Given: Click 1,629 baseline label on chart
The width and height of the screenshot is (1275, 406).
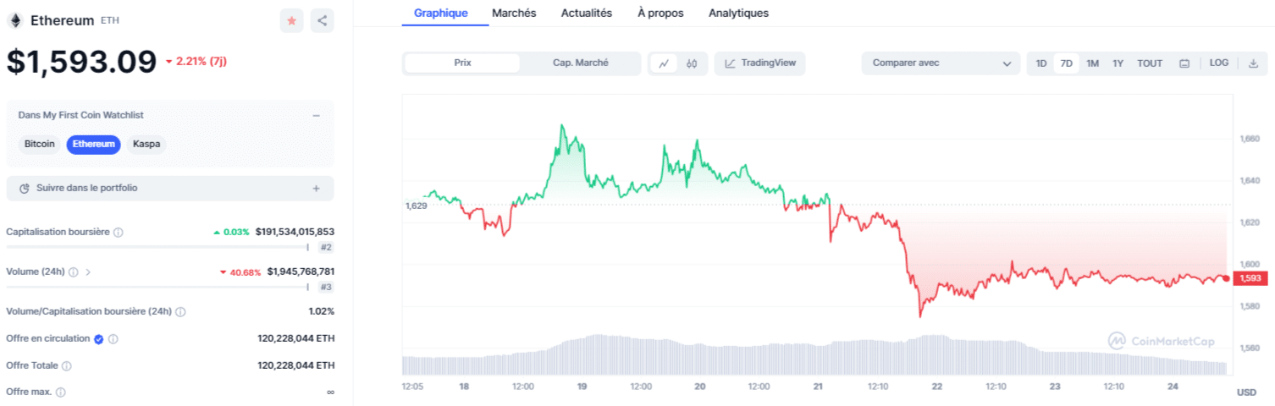Looking at the screenshot, I should [x=416, y=206].
